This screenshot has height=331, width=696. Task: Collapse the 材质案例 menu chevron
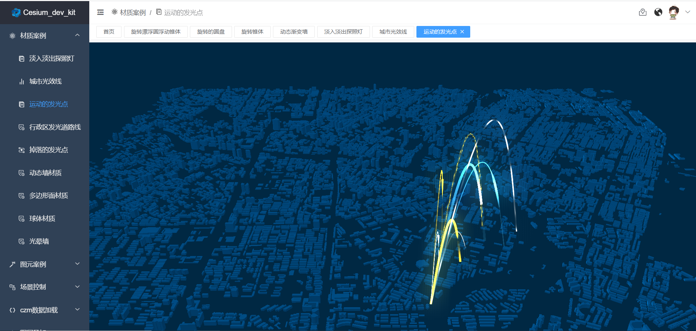(77, 35)
